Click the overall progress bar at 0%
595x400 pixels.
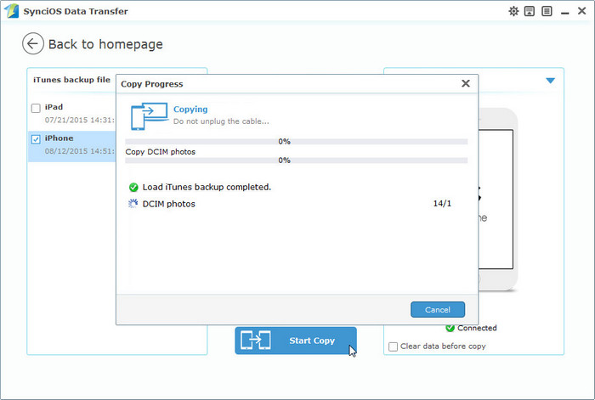[x=297, y=142]
